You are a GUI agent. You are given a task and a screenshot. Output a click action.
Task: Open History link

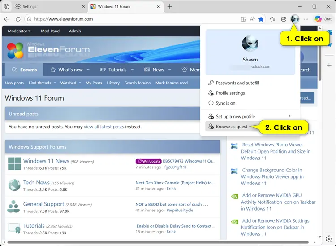pos(113,83)
